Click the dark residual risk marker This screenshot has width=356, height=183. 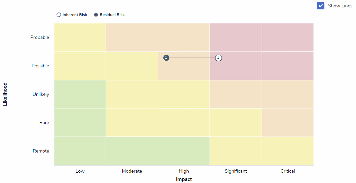[x=166, y=58]
